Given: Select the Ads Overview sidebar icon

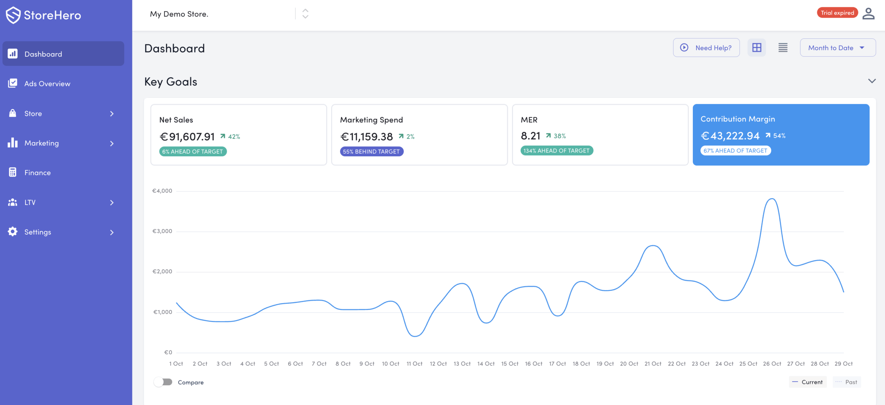Looking at the screenshot, I should [x=12, y=83].
